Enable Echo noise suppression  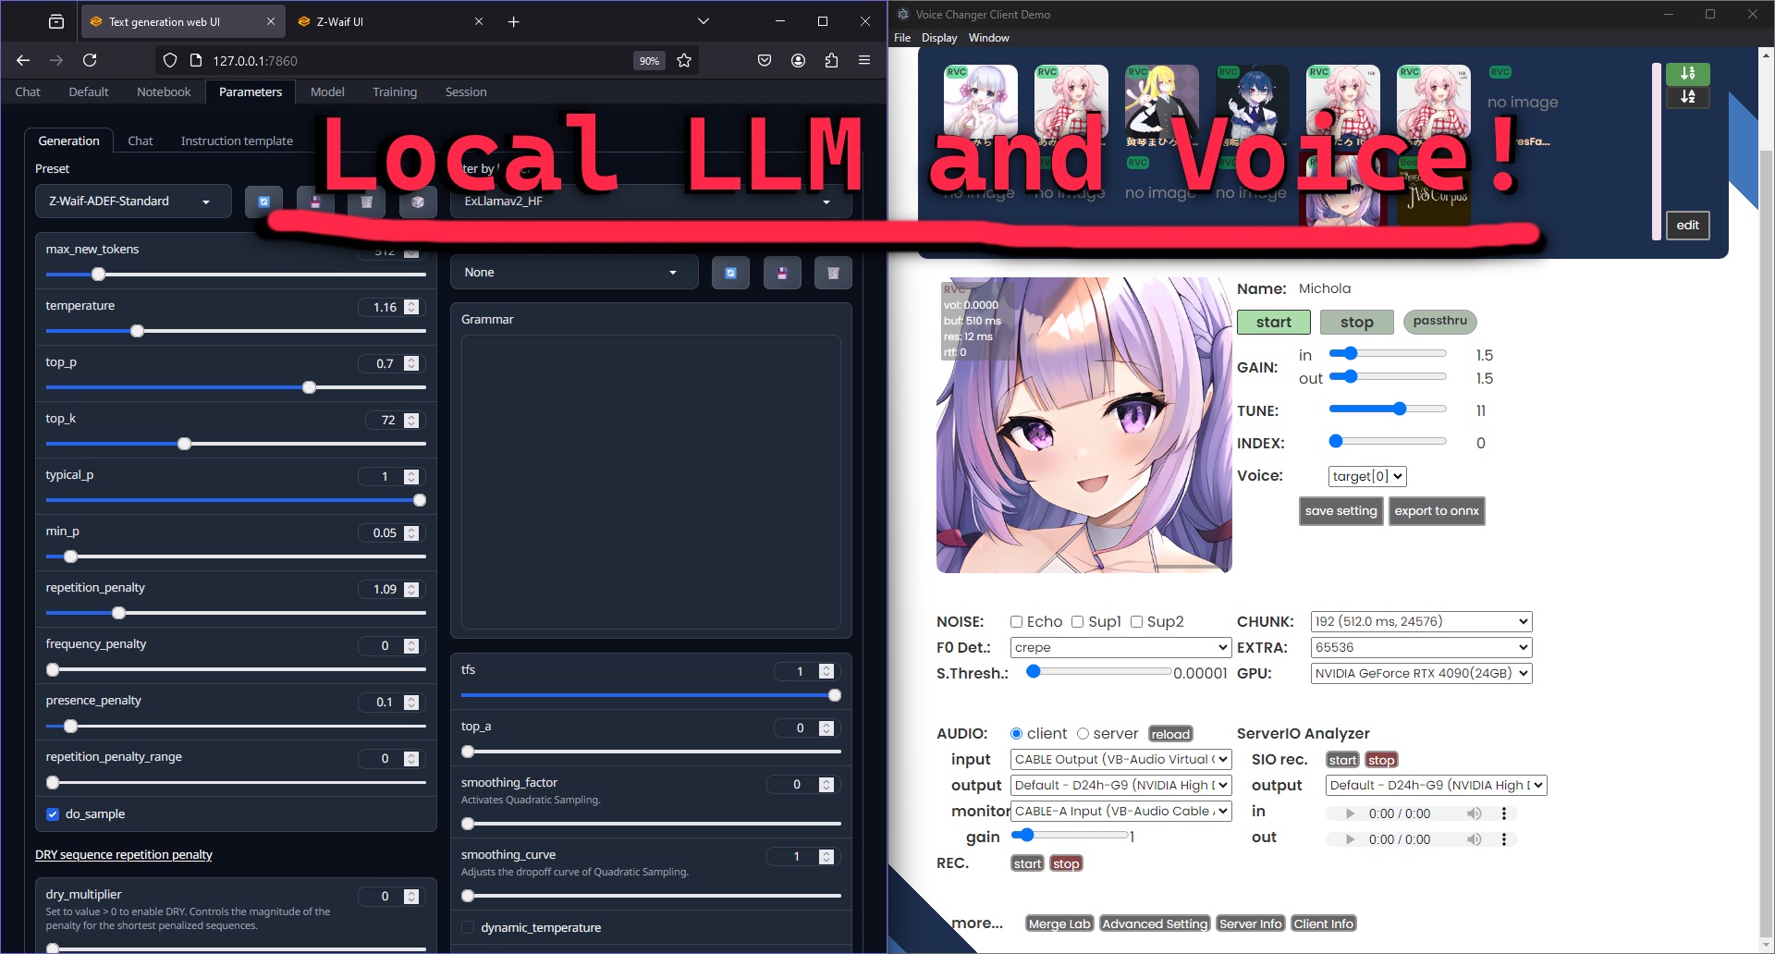point(1016,622)
